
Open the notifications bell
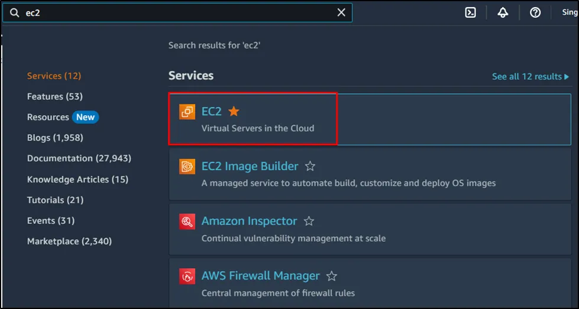pos(503,12)
